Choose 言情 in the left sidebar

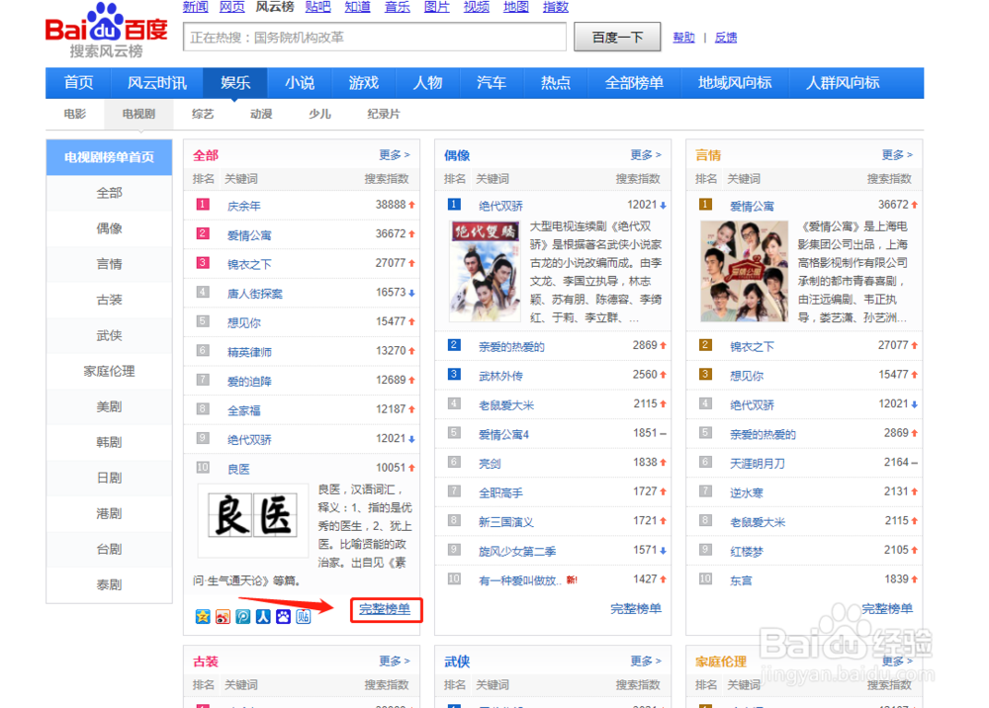(x=109, y=264)
